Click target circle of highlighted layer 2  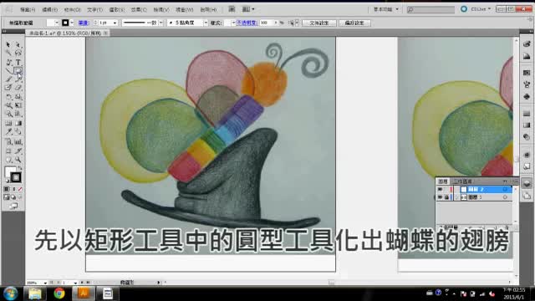505,190
